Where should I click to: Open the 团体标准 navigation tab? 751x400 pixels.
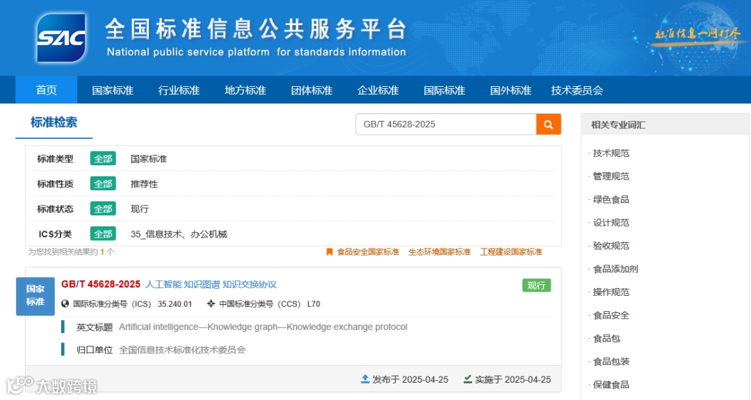pos(312,90)
